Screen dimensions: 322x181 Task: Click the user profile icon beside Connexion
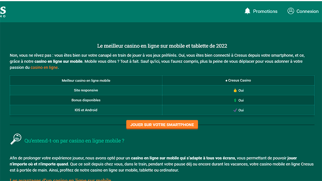pyautogui.click(x=291, y=11)
